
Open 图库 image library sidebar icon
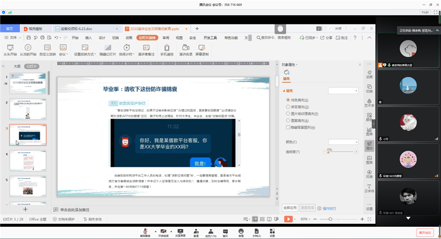click(x=369, y=159)
